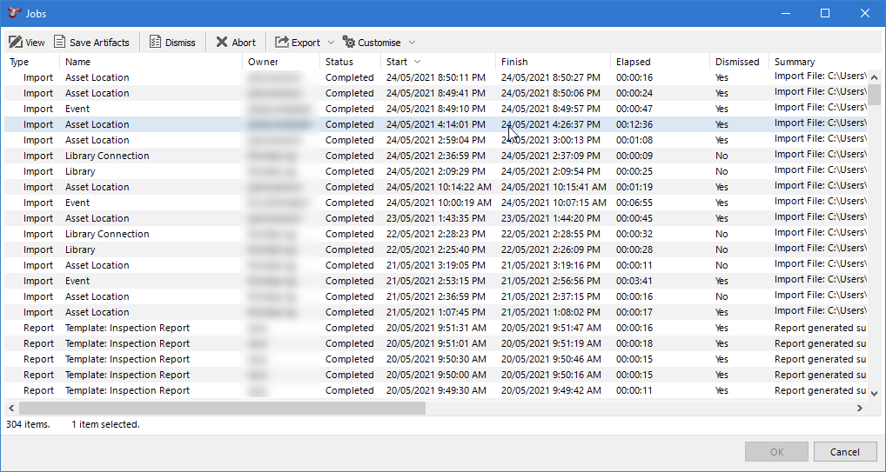Click the Dismiss toolbar icon
This screenshot has height=472, width=886.
[x=155, y=42]
